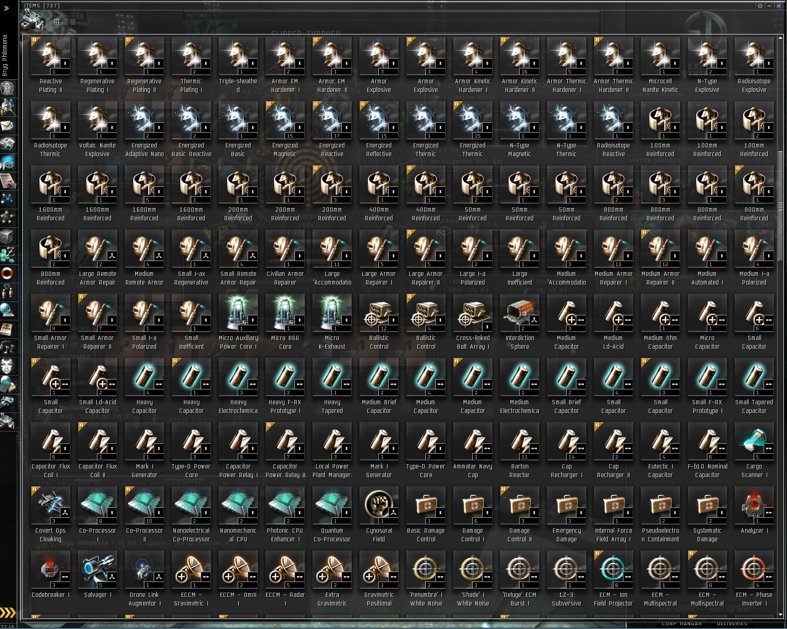This screenshot has width=787, height=629.
Task: Choose the Salvager I module
Action: pos(98,578)
